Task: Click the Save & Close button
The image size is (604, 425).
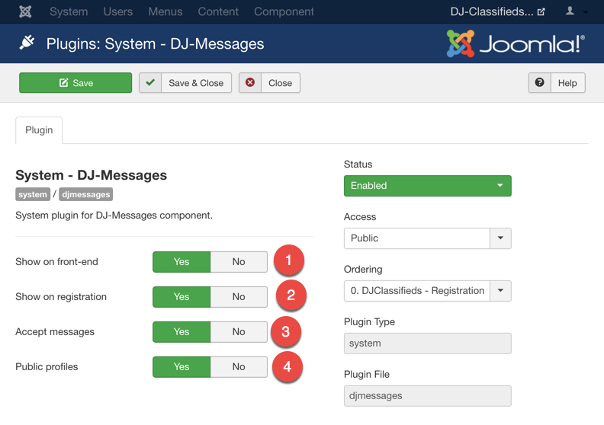Action: click(185, 83)
